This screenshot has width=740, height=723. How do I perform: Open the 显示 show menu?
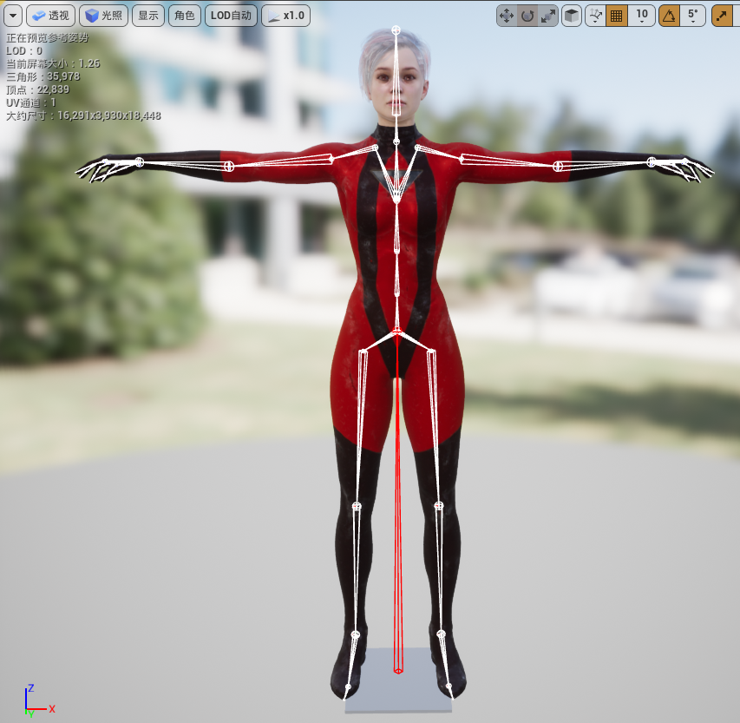(148, 16)
